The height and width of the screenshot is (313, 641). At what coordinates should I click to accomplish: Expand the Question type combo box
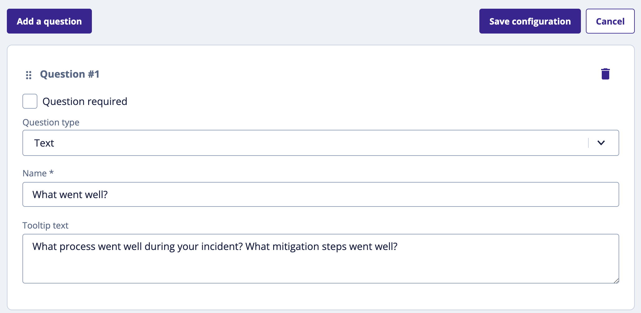point(320,143)
